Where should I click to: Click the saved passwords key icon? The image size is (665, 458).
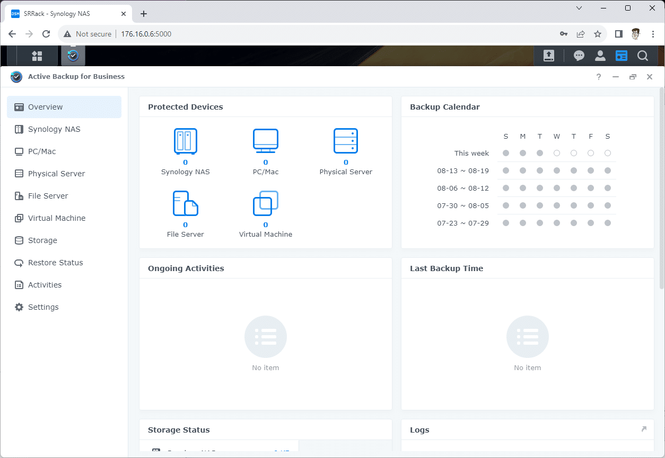click(x=564, y=34)
